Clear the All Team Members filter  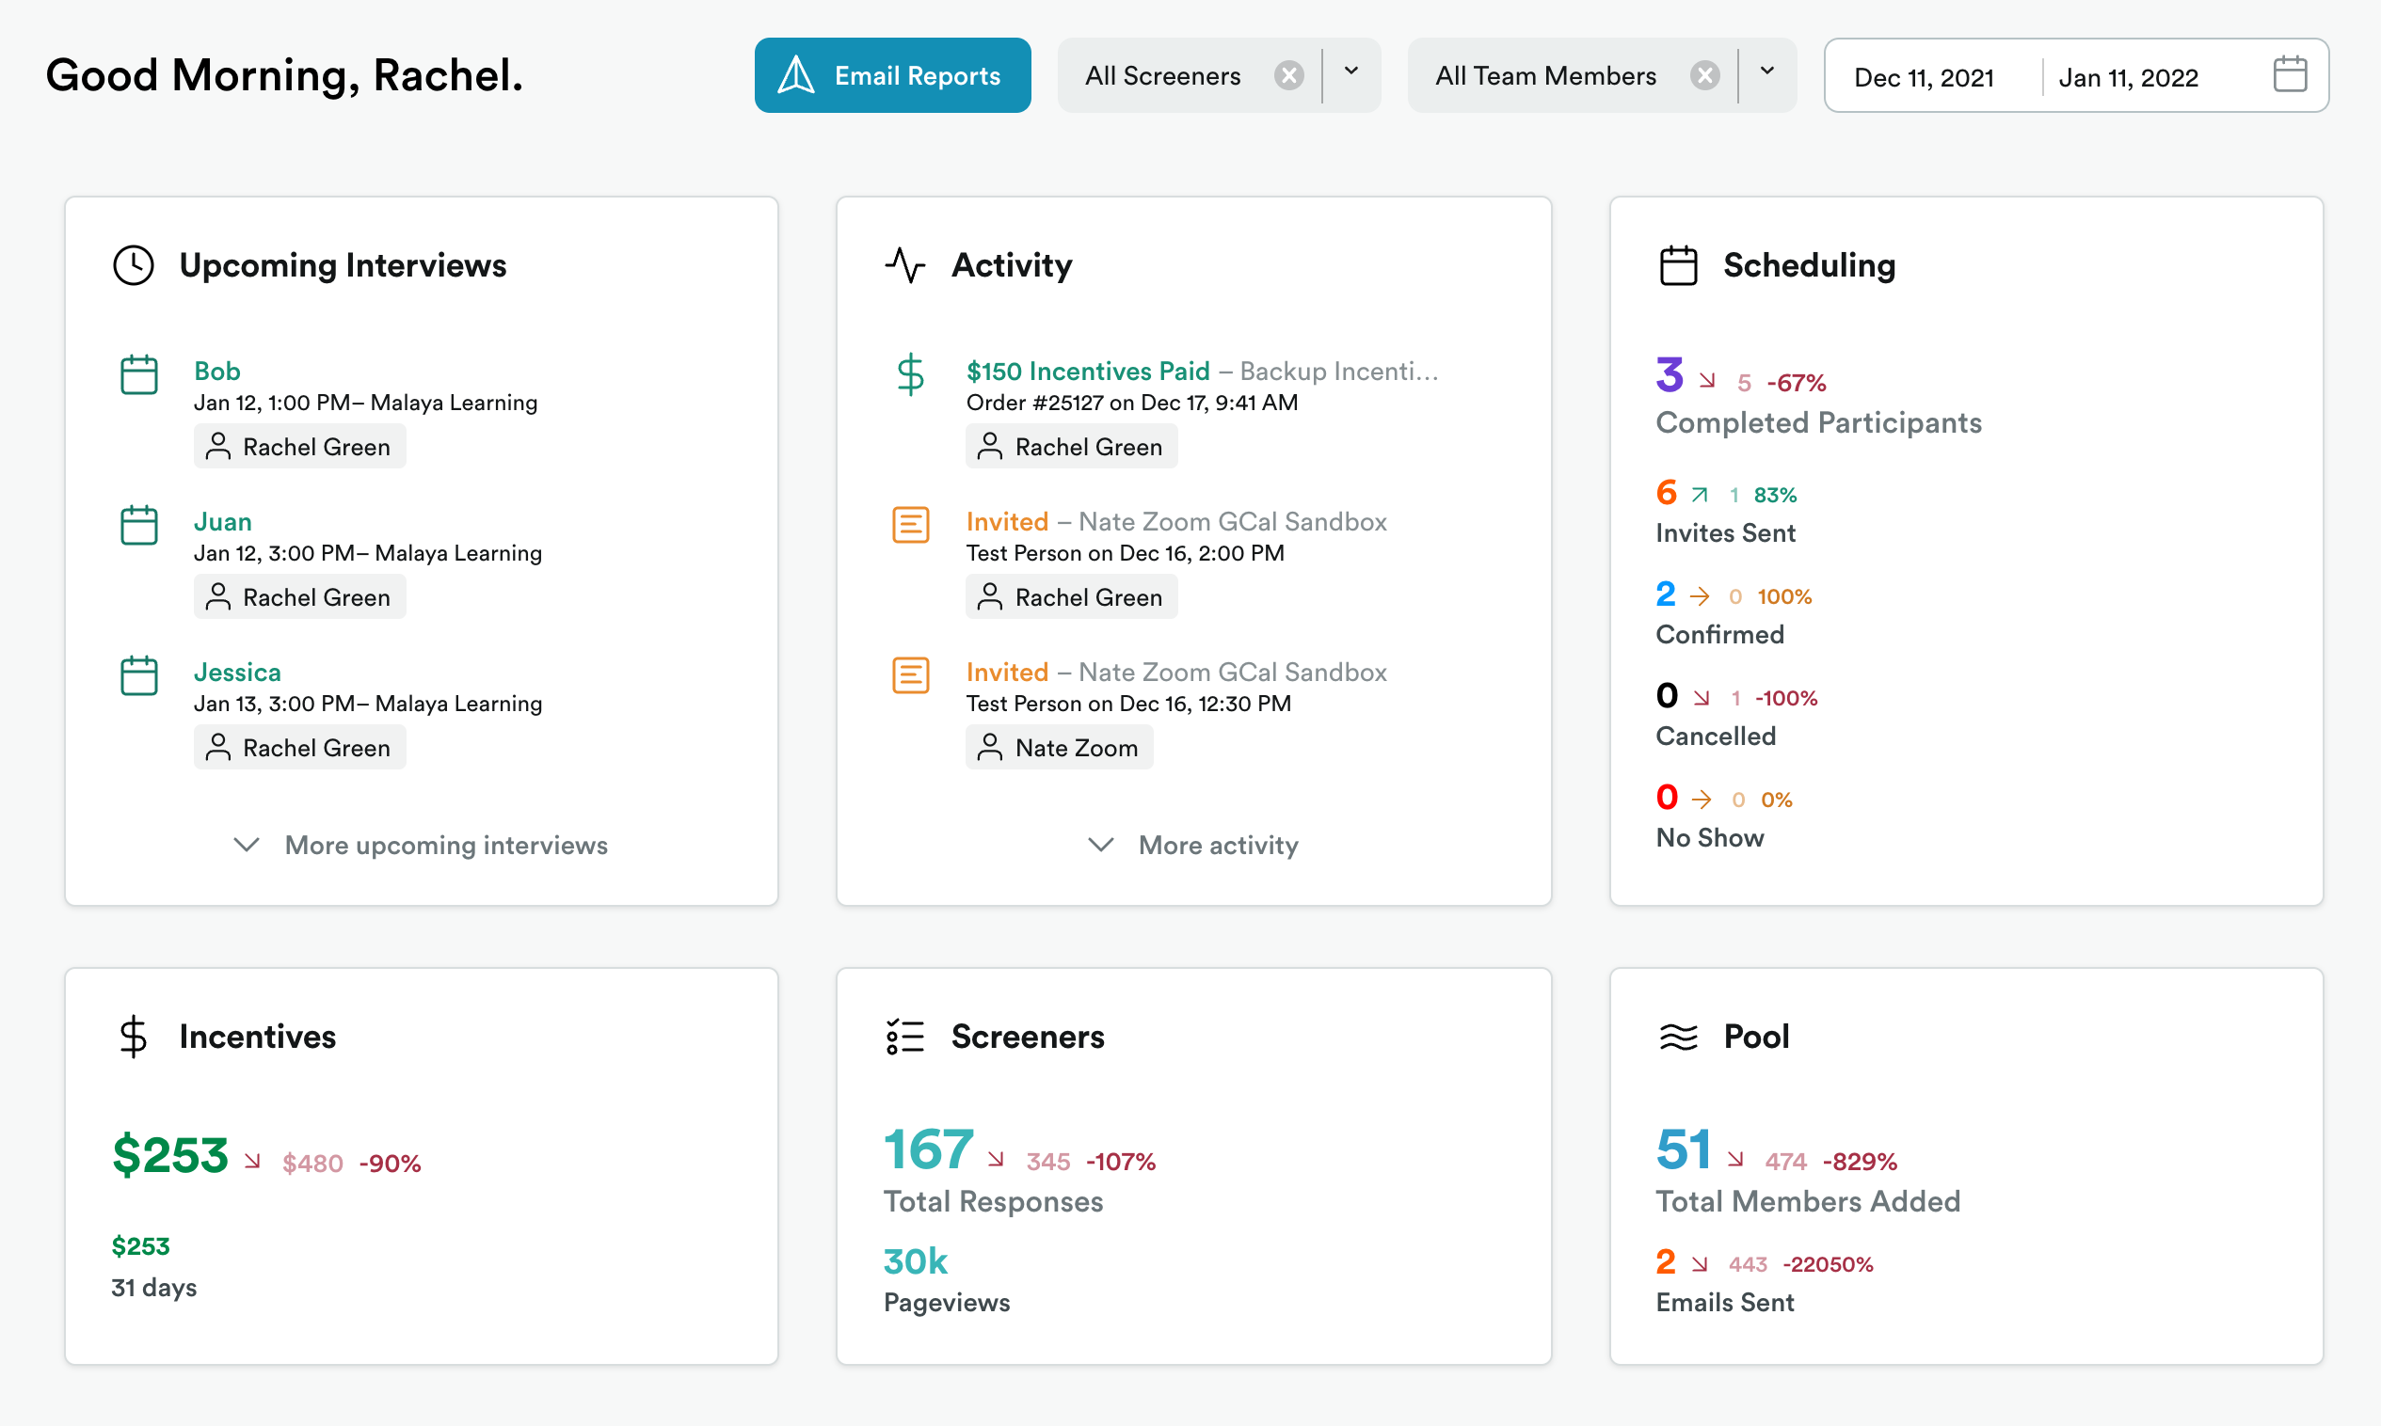[1703, 75]
